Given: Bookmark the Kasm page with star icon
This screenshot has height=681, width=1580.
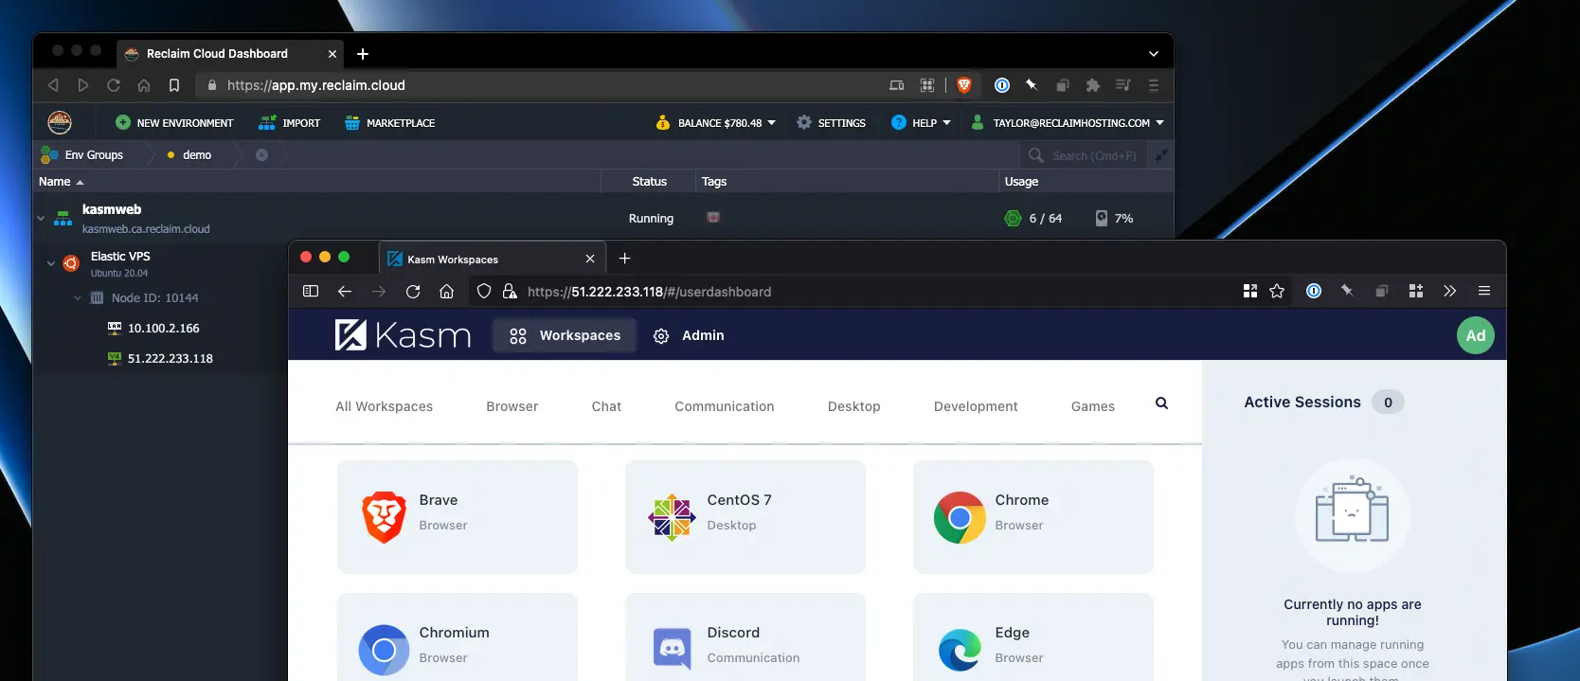Looking at the screenshot, I should tap(1277, 291).
